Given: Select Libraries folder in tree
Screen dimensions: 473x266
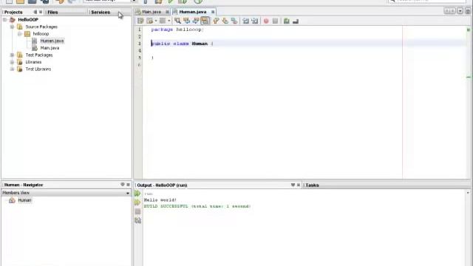Looking at the screenshot, I should coord(33,62).
